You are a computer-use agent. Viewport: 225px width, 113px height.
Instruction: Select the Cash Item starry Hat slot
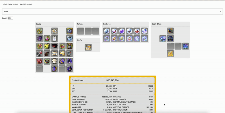(x=170, y=31)
